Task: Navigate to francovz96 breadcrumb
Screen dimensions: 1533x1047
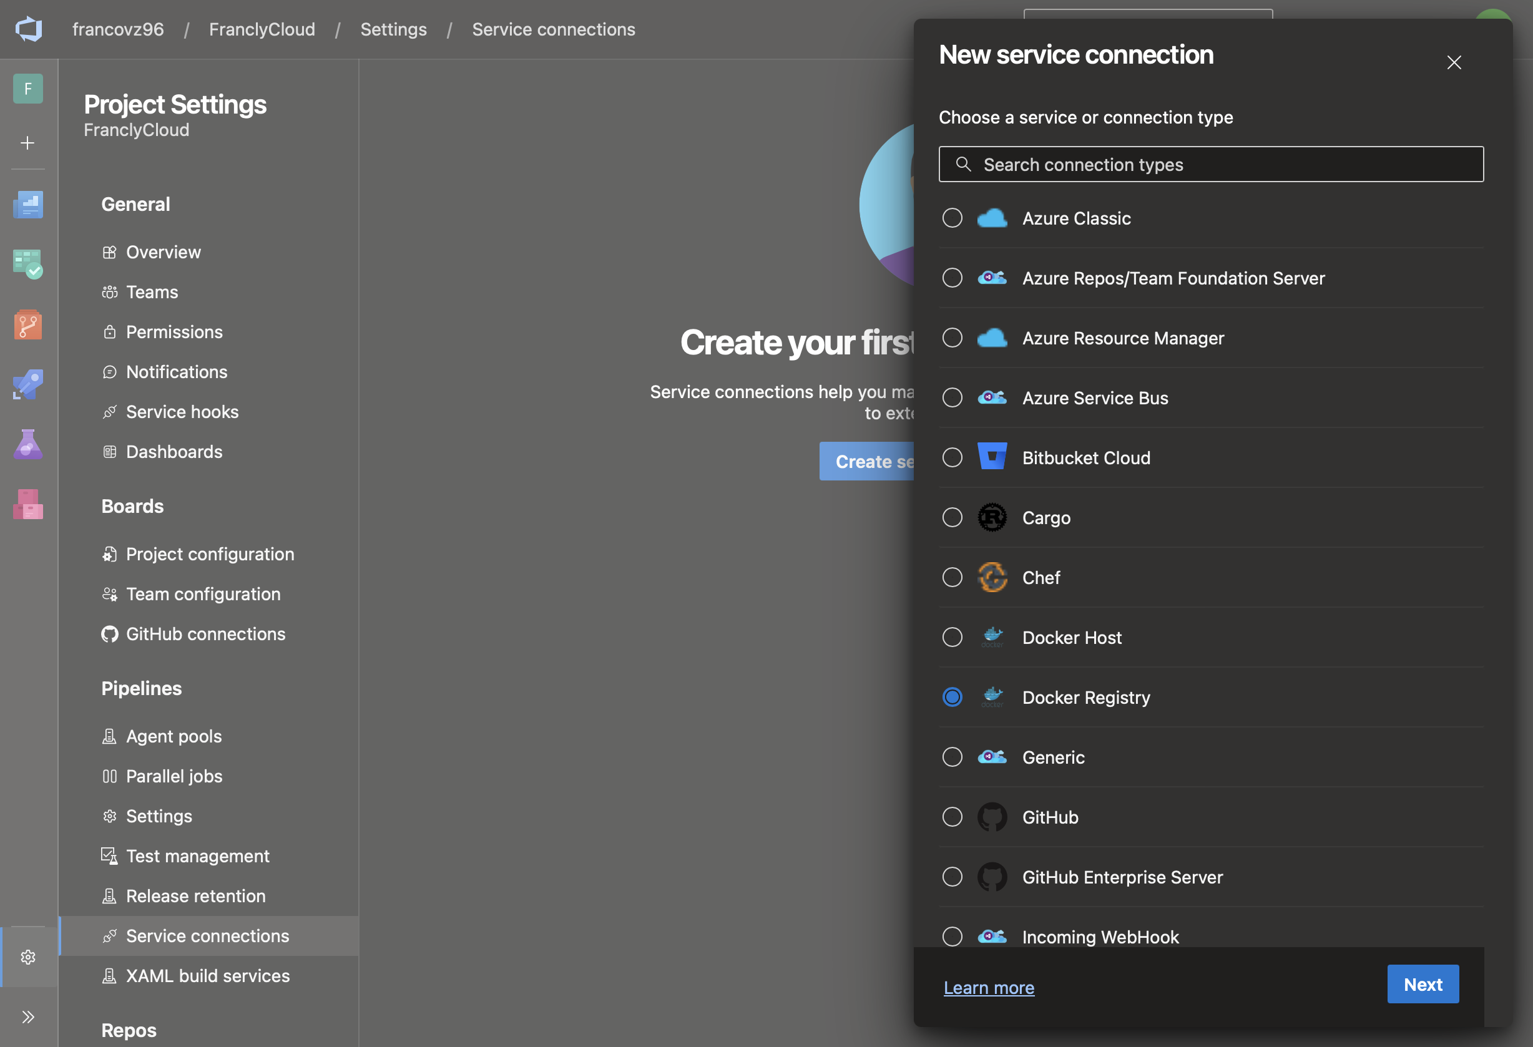Action: coord(117,30)
